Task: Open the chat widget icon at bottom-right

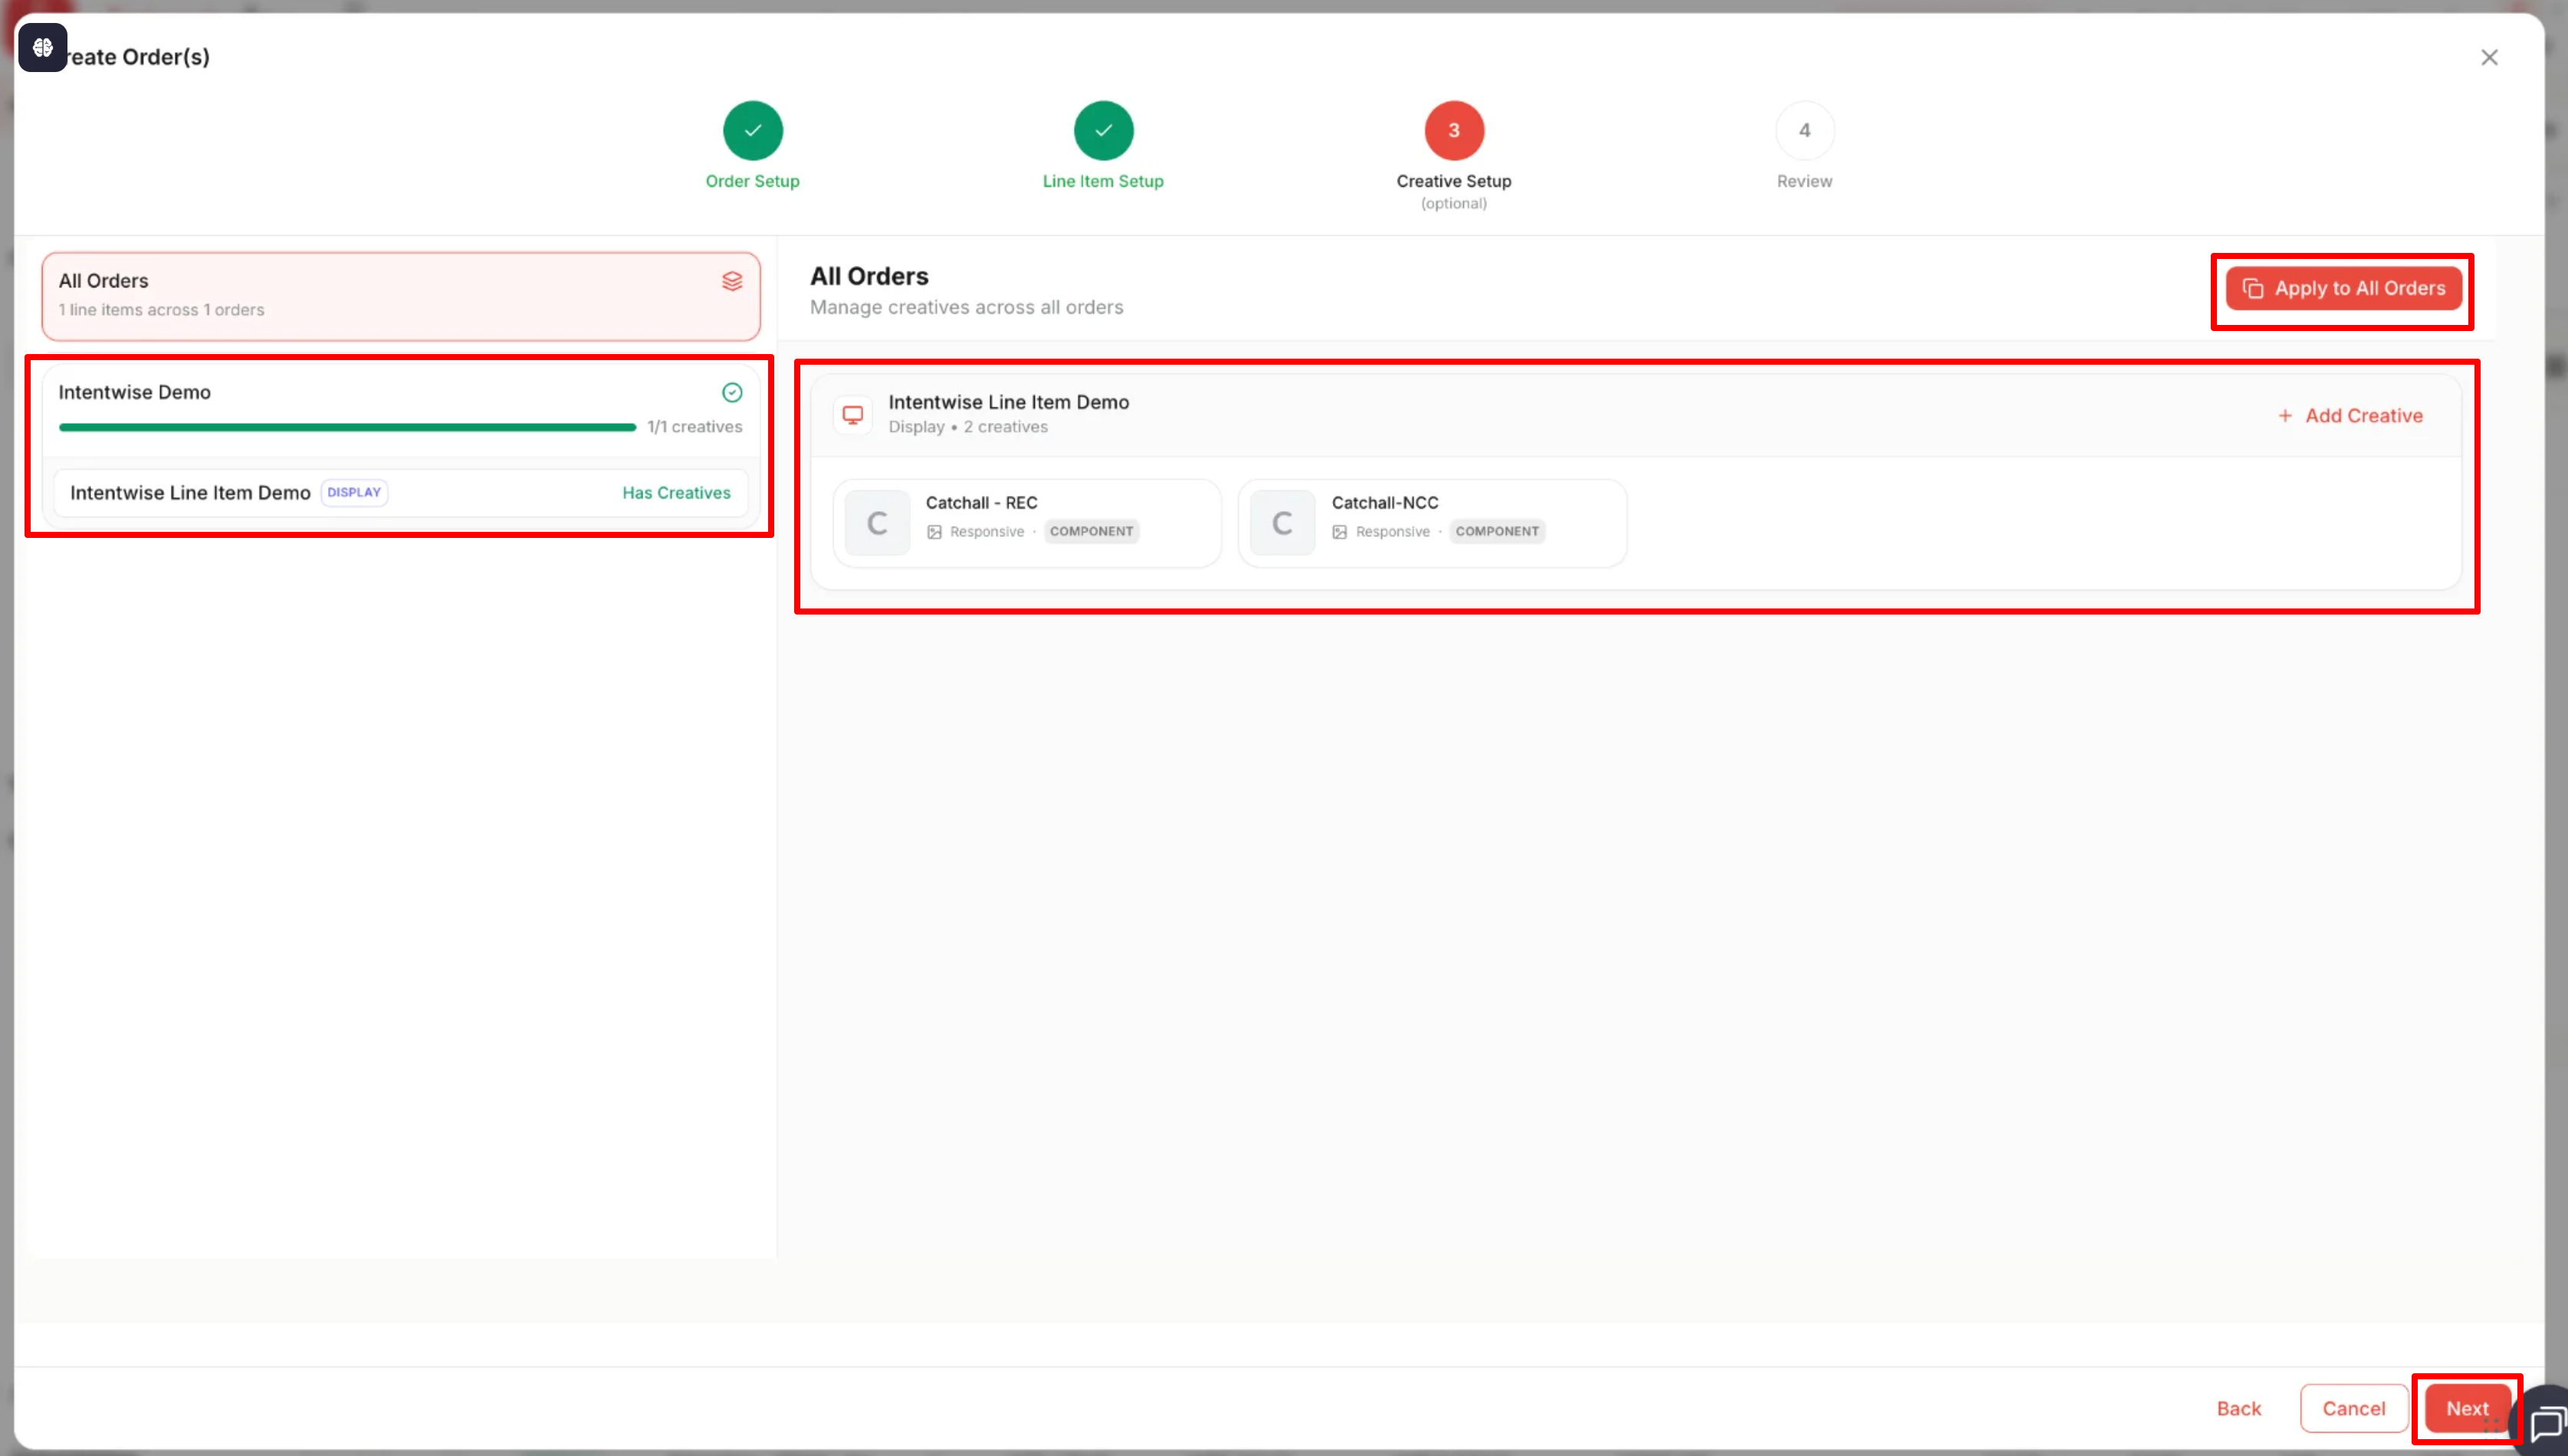Action: tap(2545, 1422)
